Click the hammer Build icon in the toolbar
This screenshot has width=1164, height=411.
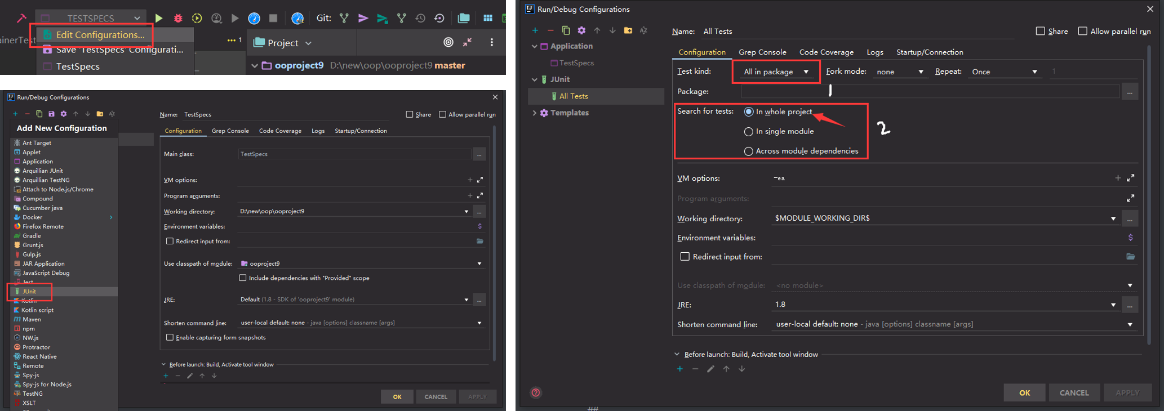pyautogui.click(x=21, y=18)
